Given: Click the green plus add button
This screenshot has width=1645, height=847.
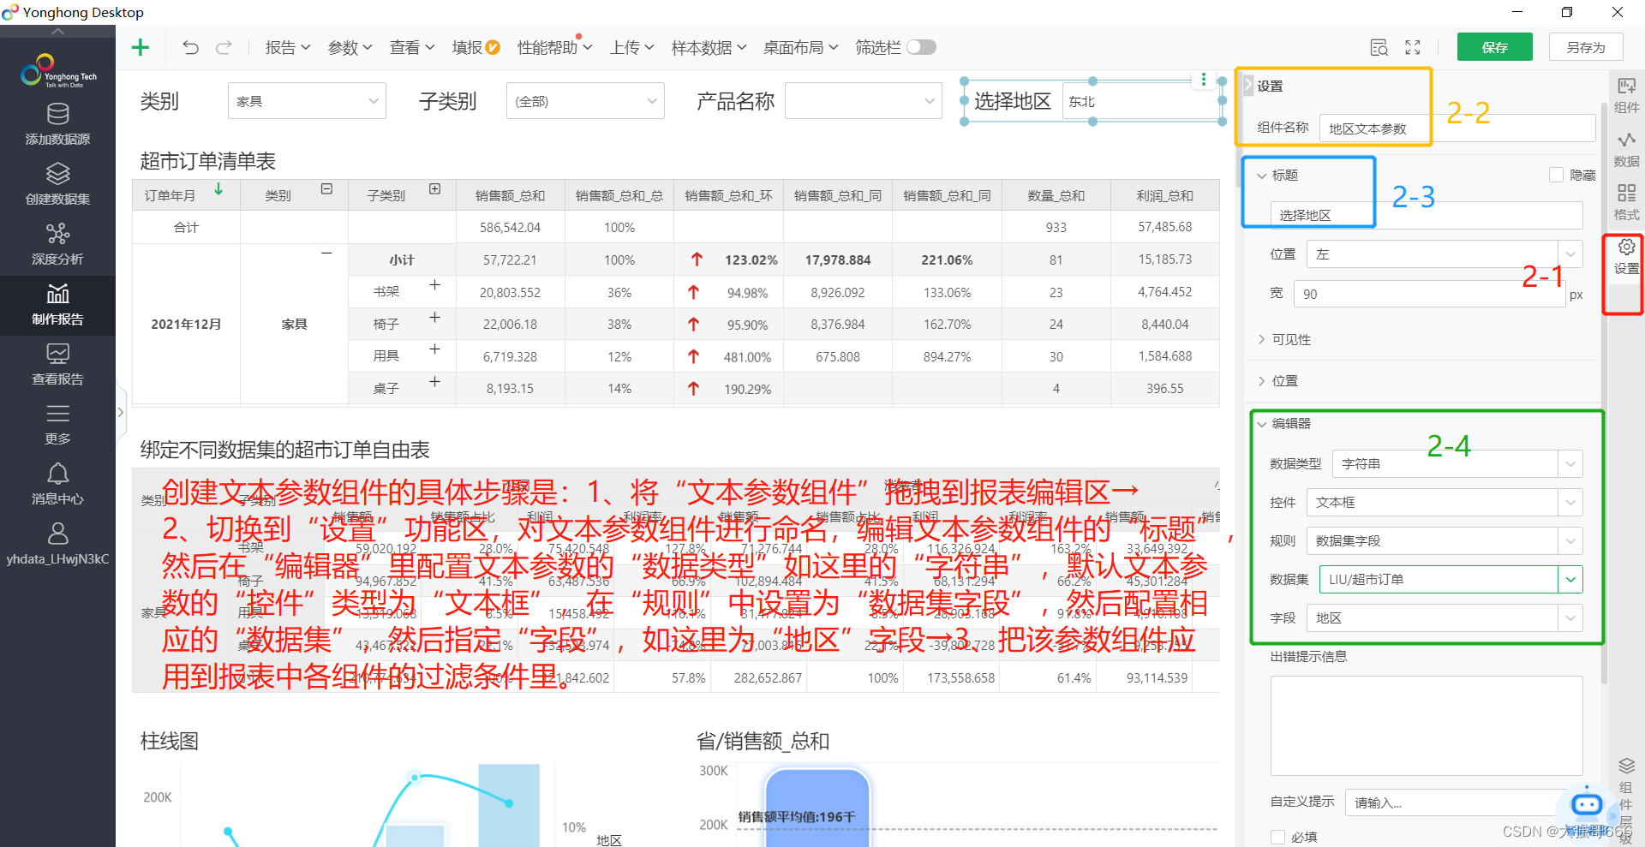Looking at the screenshot, I should coord(141,47).
